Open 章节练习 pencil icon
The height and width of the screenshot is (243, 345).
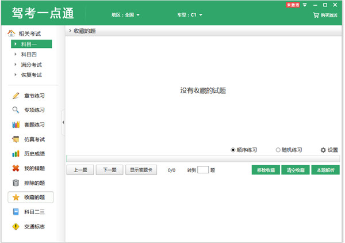[x=16, y=96]
